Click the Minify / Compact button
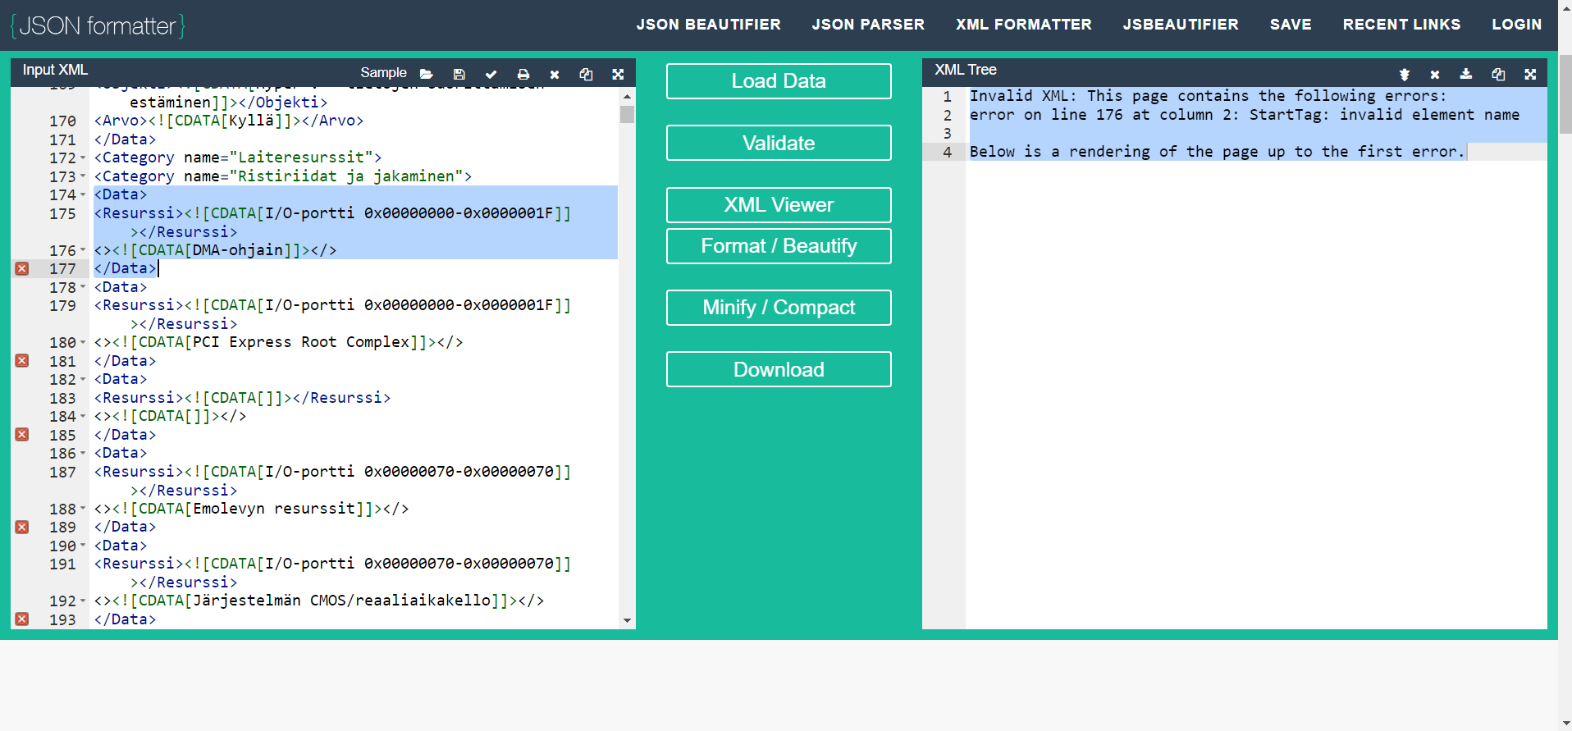Image resolution: width=1572 pixels, height=731 pixels. (779, 308)
